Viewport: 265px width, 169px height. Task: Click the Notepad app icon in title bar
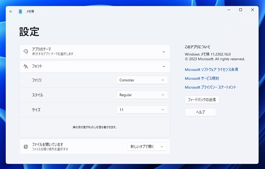point(20,12)
